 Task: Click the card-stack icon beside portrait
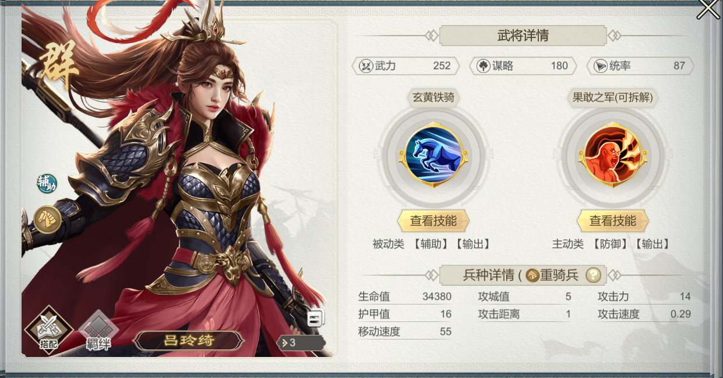[x=316, y=318]
